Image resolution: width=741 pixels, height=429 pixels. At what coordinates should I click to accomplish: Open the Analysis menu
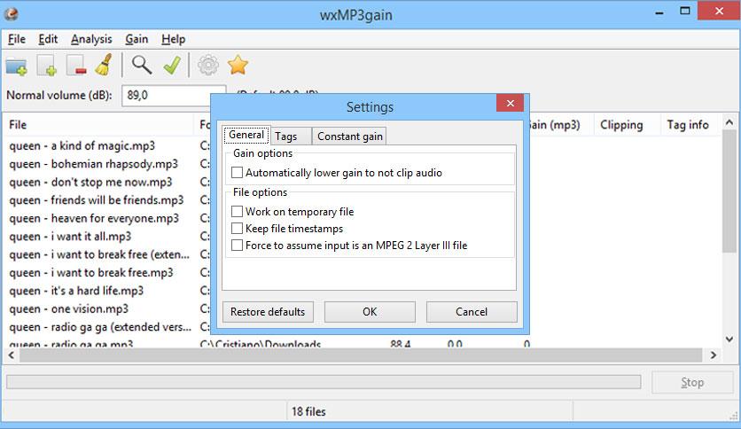coord(91,39)
